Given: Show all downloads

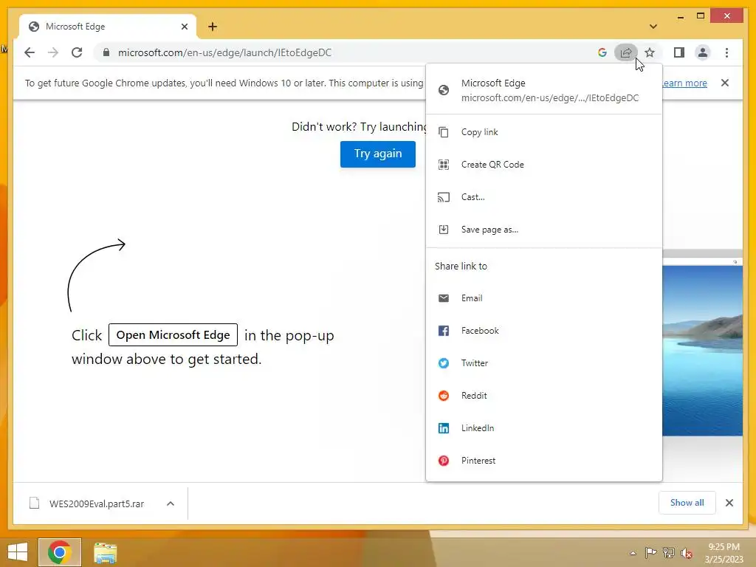Looking at the screenshot, I should coord(687,503).
